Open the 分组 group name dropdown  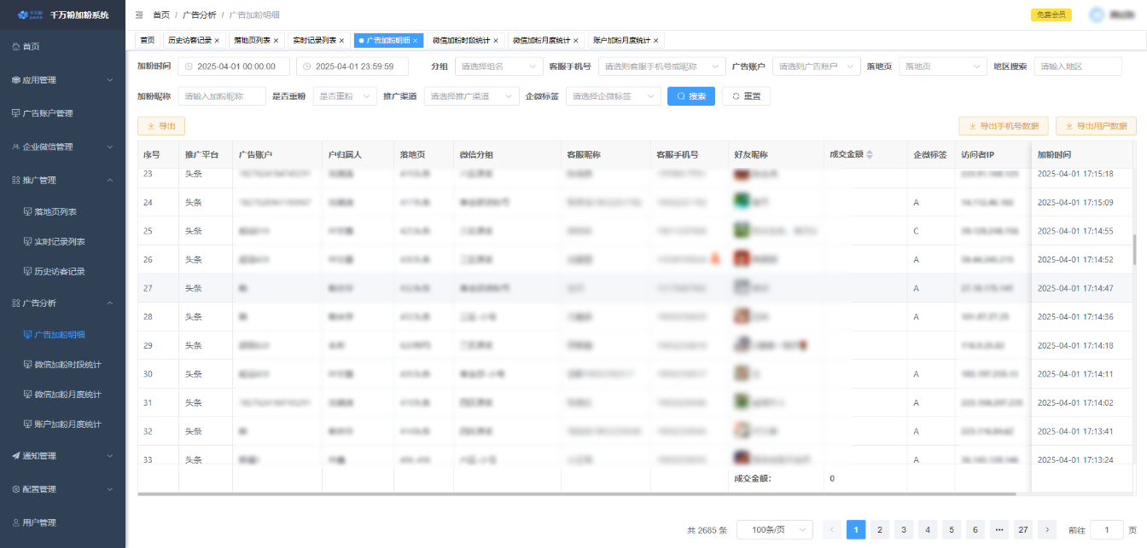pos(498,66)
